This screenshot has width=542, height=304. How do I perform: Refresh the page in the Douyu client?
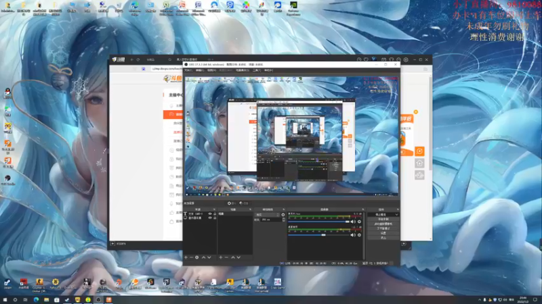click(x=138, y=59)
